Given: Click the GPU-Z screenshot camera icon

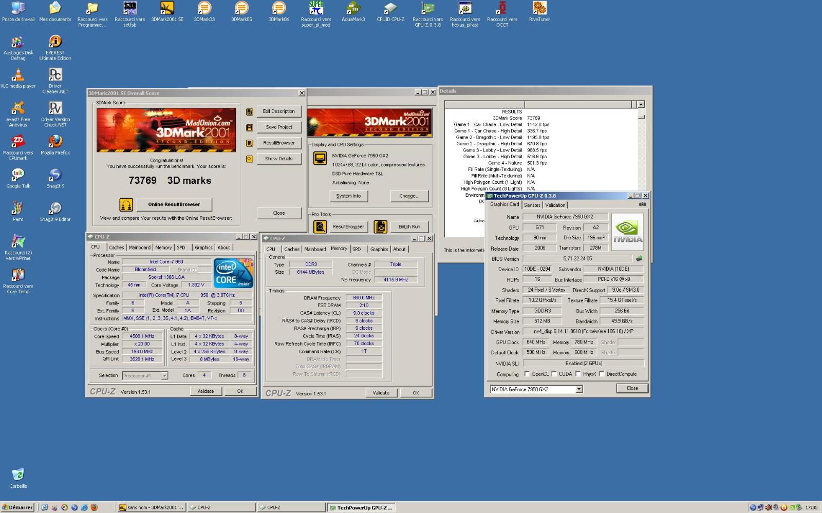Looking at the screenshot, I should point(642,204).
